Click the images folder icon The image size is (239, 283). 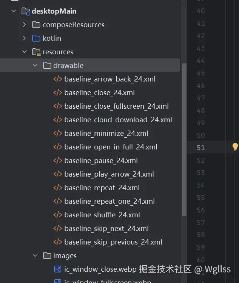[x=47, y=255]
